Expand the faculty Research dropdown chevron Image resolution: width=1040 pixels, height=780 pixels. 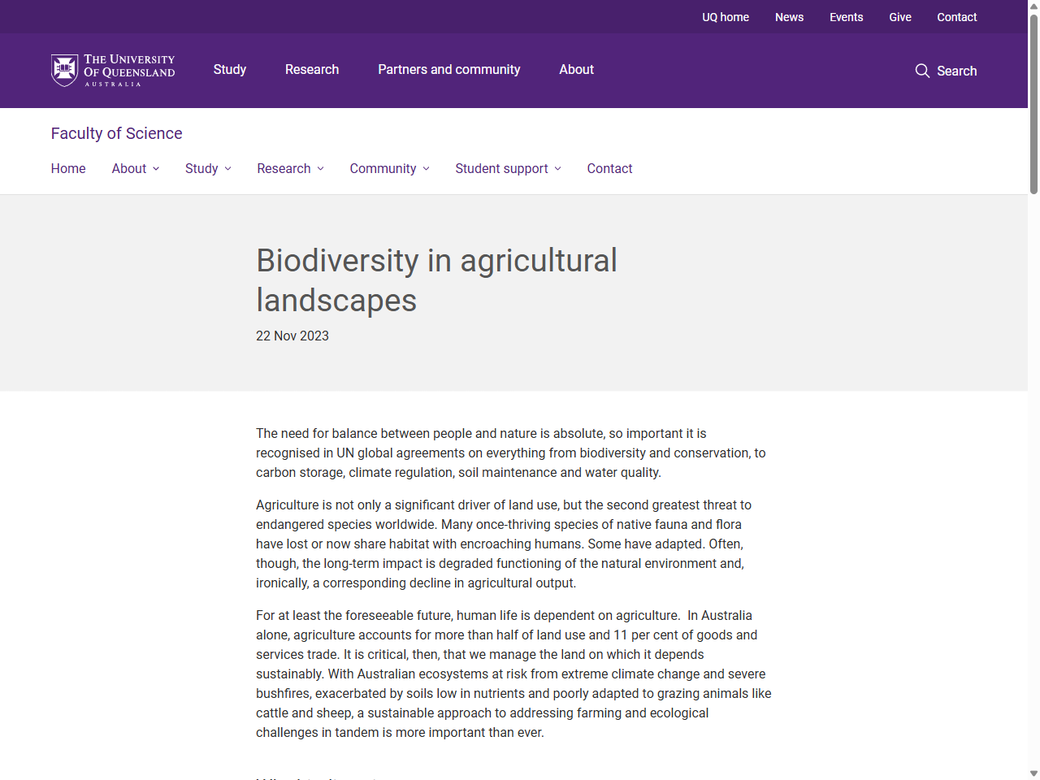click(x=321, y=169)
